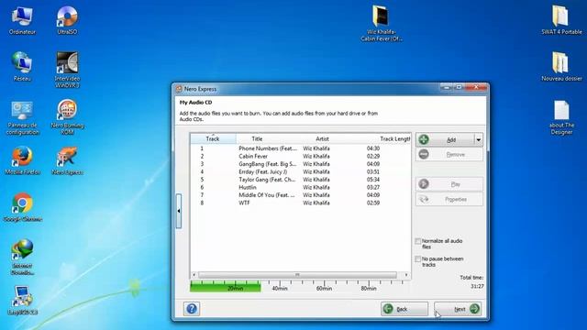
Task: Enable No pause between tracks checkbox
Action: (x=418, y=258)
